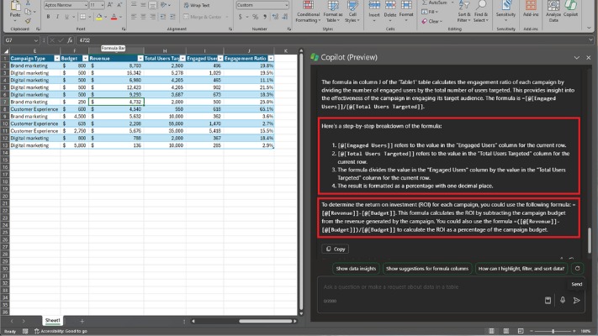The image size is (598, 336).
Task: Open the Fill dropdown menu
Action: pyautogui.click(x=430, y=12)
